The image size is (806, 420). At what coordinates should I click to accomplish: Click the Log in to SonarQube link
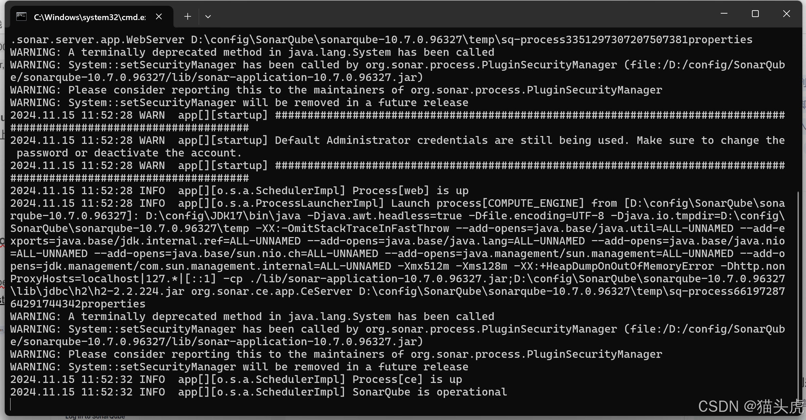(x=95, y=416)
